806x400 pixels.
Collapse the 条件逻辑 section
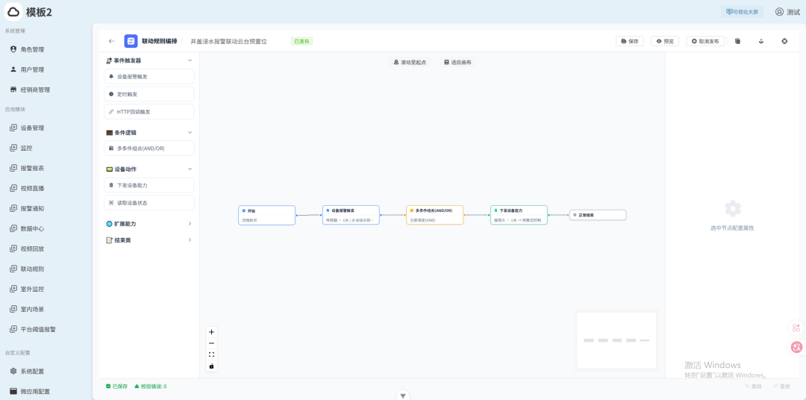coord(190,132)
